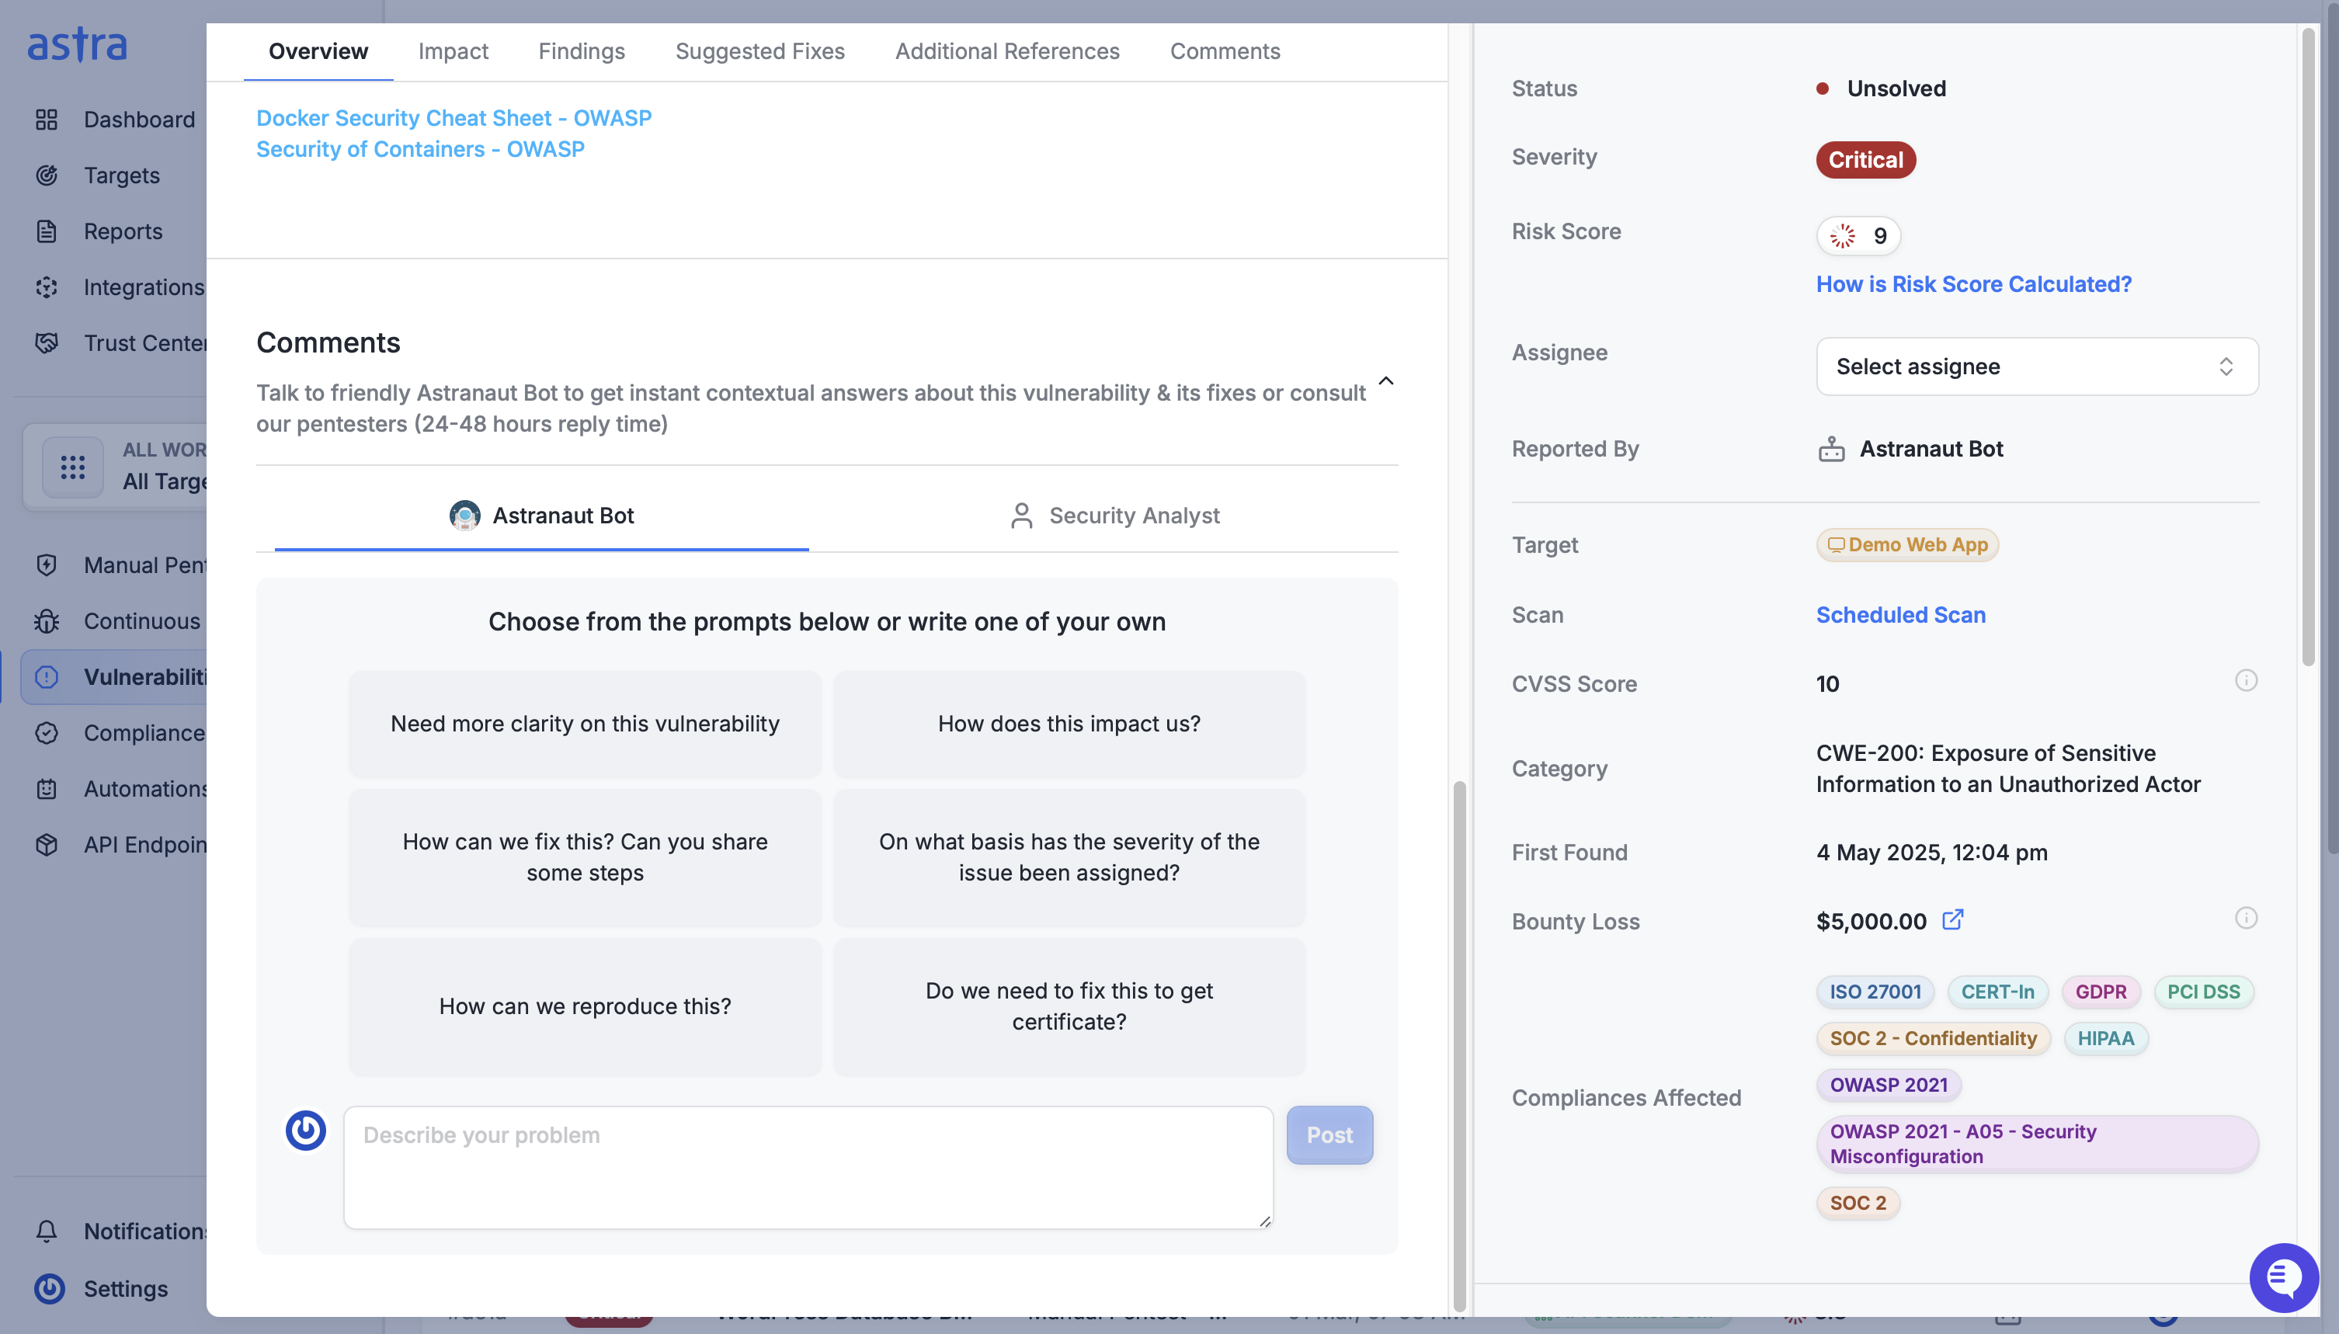Choose 'How can we fix this' prompt

pos(585,857)
